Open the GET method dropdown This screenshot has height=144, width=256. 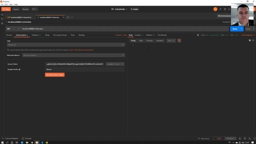point(13,29)
